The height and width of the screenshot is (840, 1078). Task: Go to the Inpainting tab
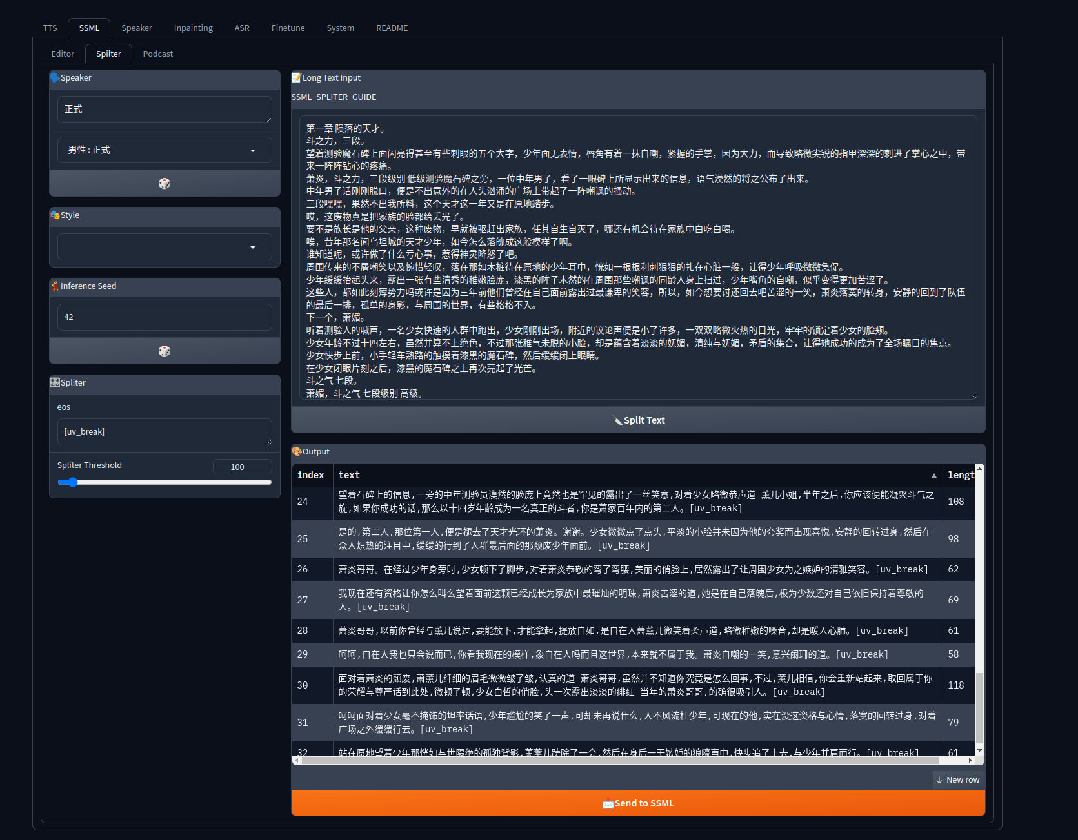(194, 28)
